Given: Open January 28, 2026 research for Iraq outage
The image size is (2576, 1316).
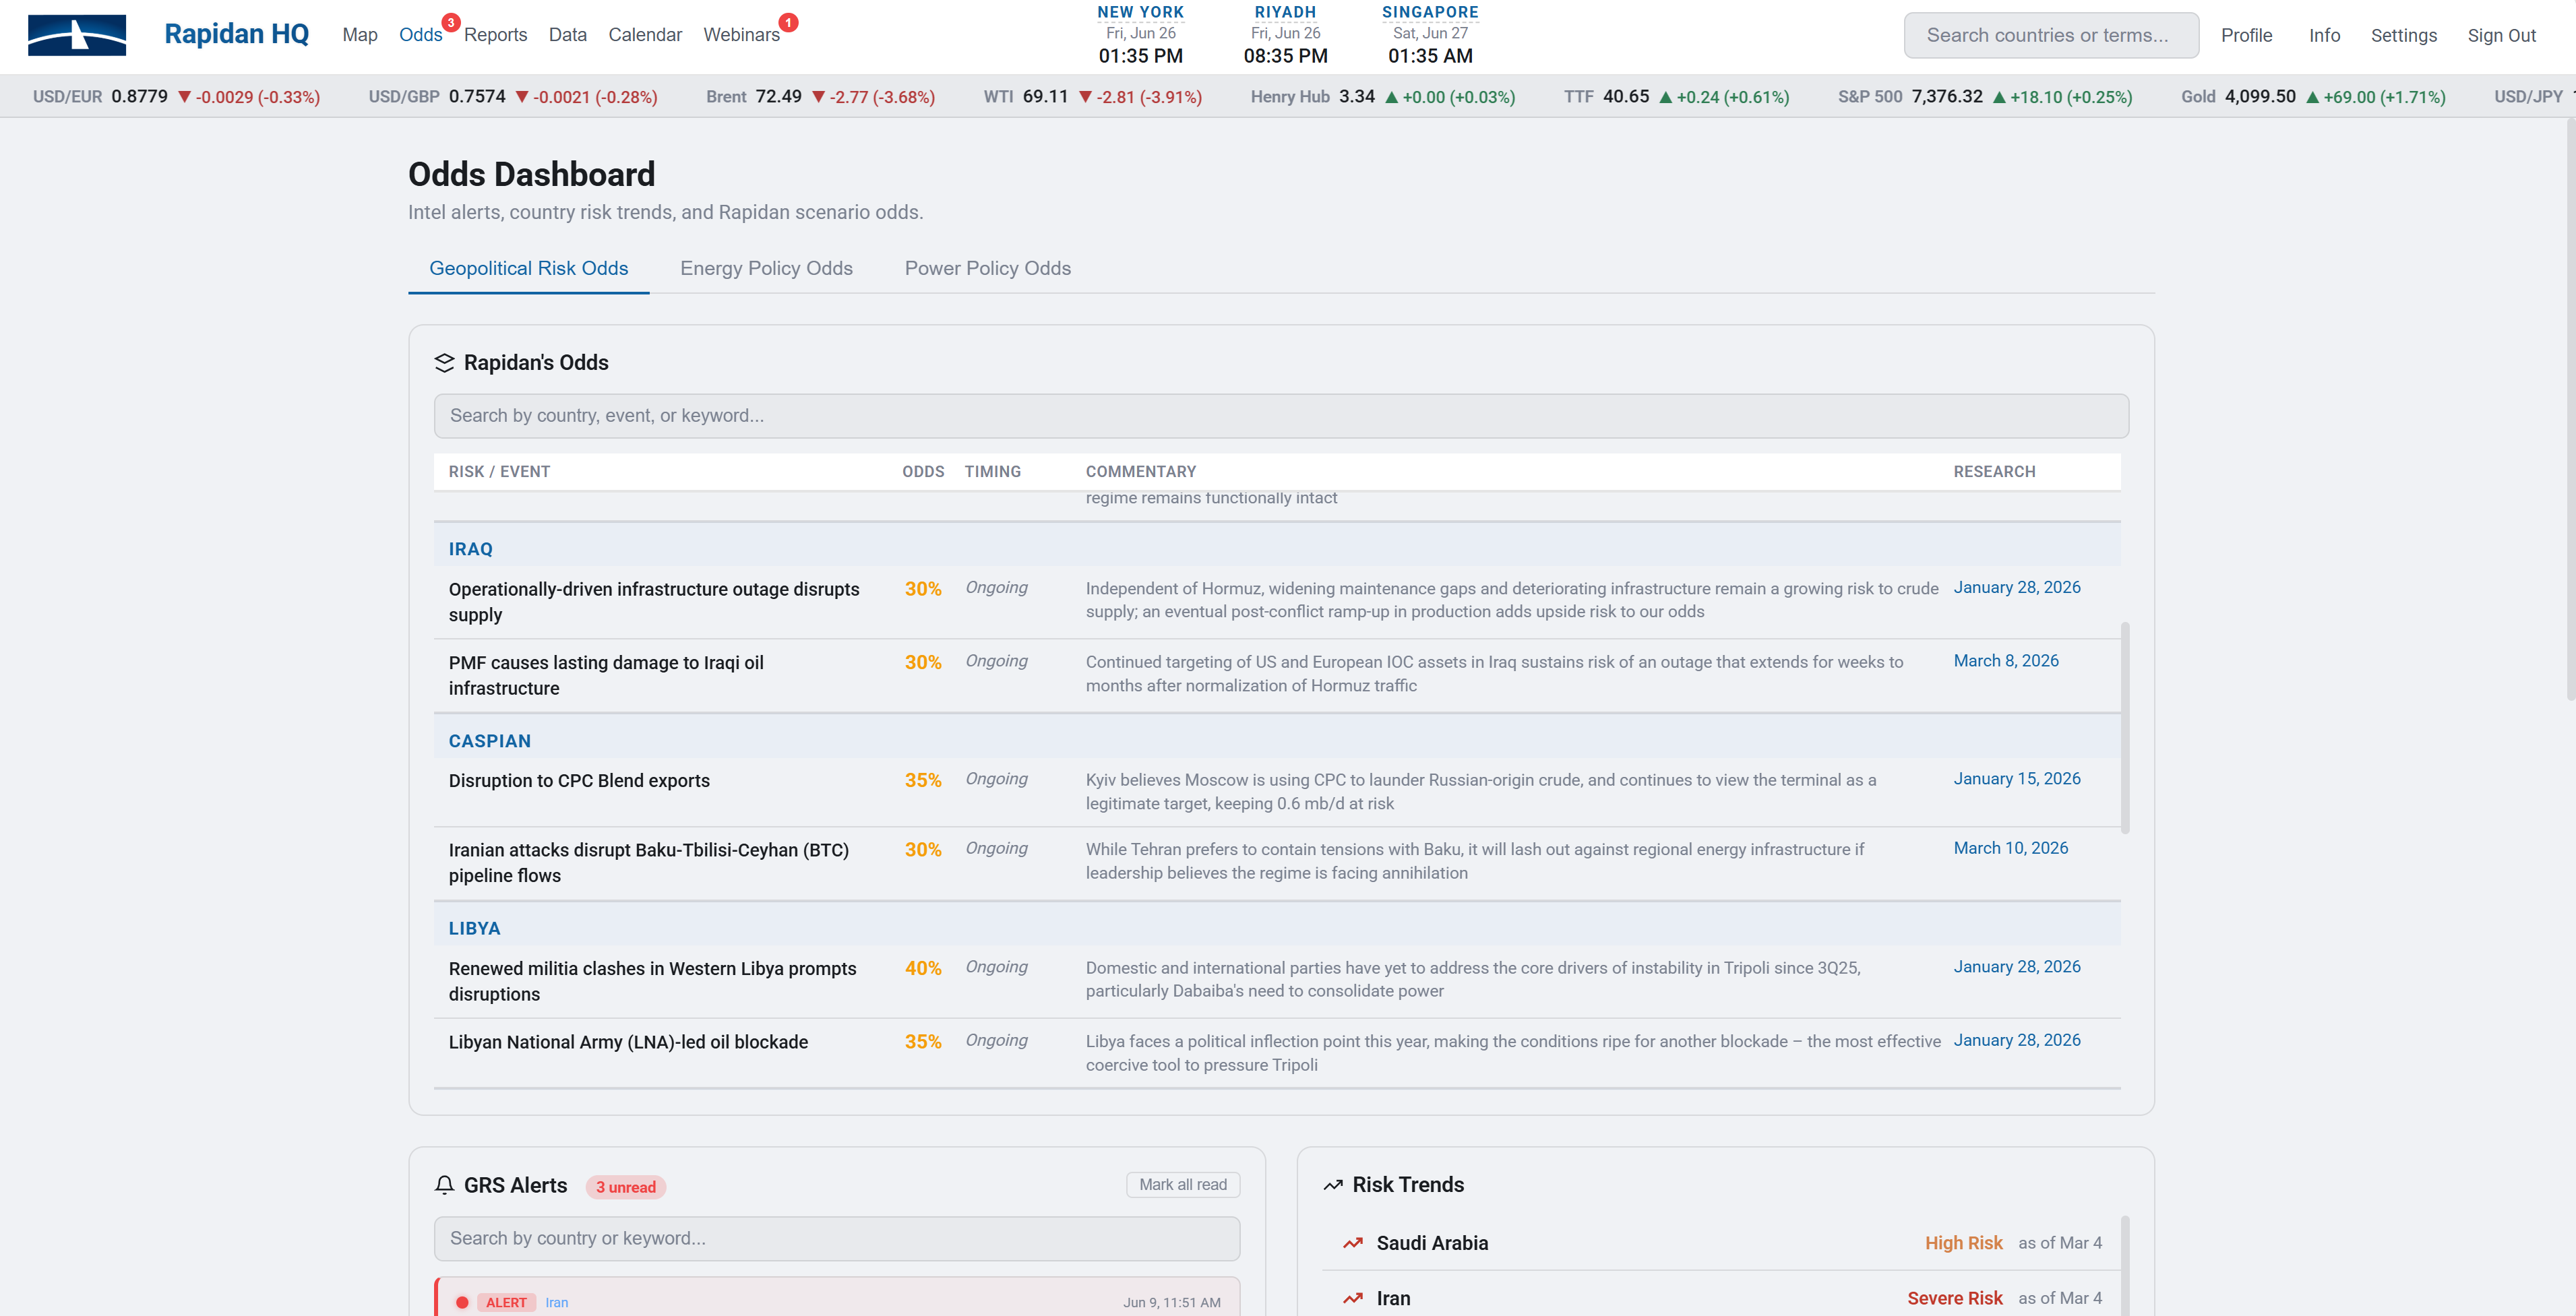Looking at the screenshot, I should (2017, 587).
